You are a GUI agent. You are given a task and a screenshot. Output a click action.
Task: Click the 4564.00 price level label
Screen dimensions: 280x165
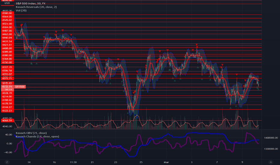pos(7,16)
